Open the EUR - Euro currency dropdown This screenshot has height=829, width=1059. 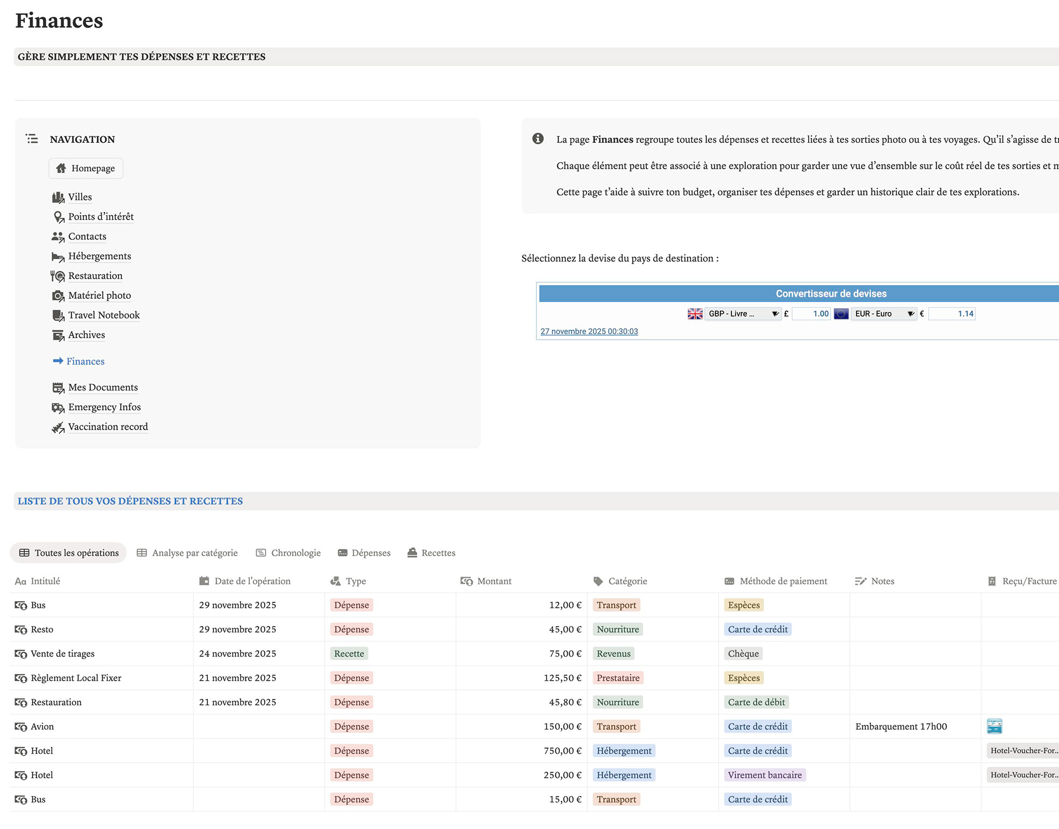click(x=884, y=314)
